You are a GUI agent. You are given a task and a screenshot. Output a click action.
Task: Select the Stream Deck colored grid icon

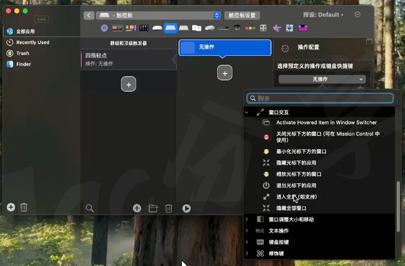[x=144, y=28]
